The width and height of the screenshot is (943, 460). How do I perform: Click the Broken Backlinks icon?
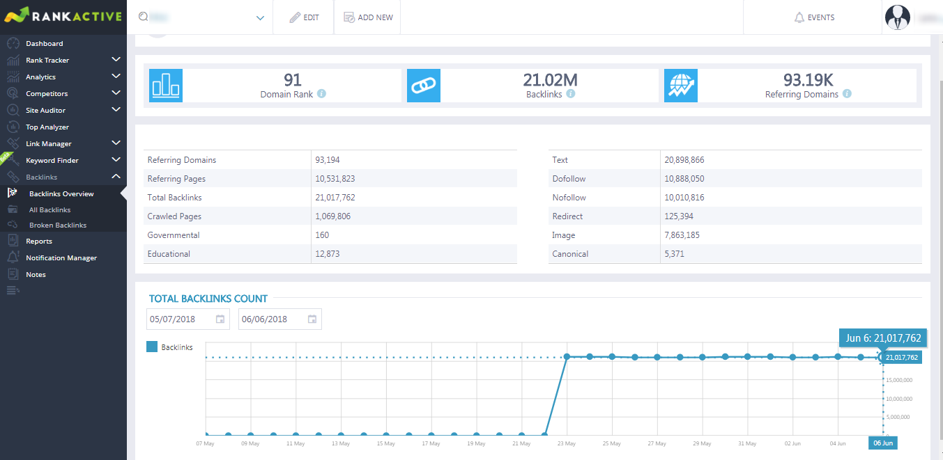coord(13,225)
